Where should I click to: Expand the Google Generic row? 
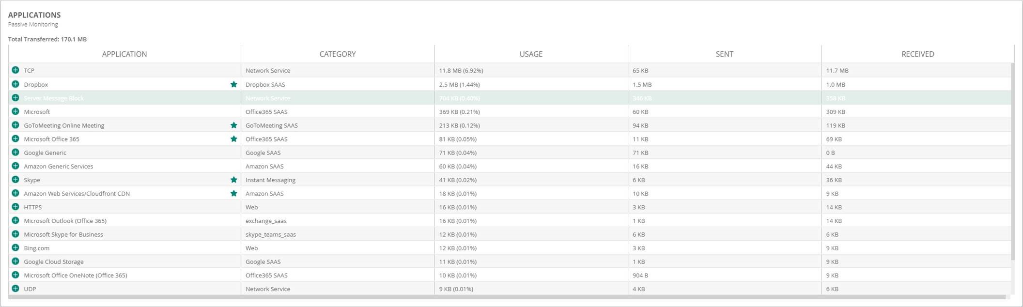15,152
